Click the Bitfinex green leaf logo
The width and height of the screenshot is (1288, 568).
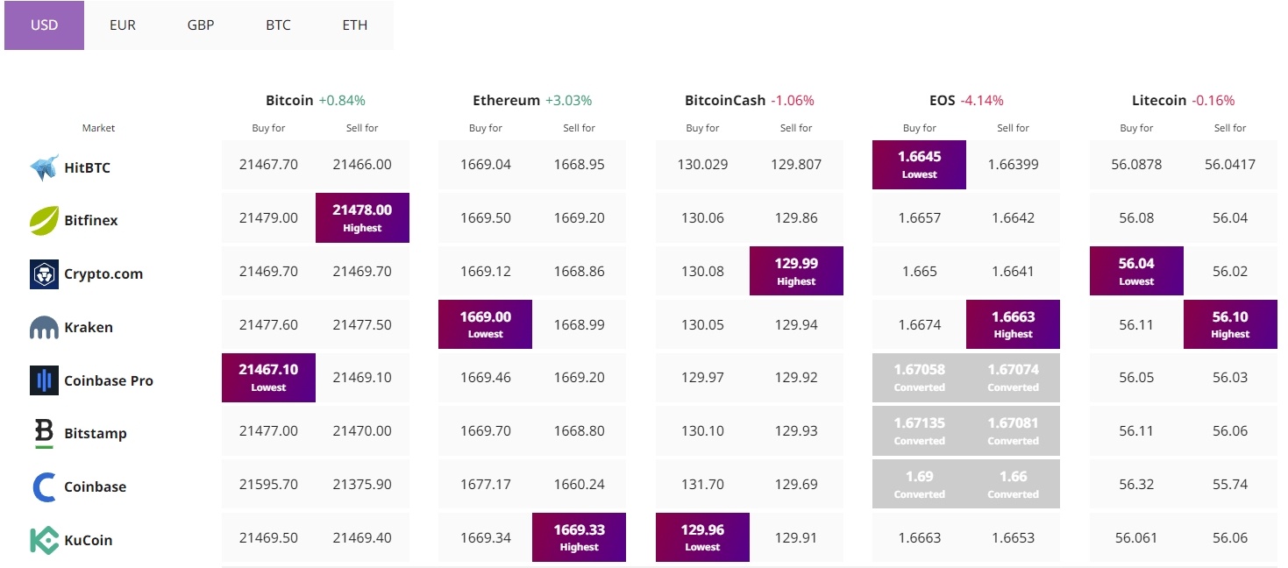pyautogui.click(x=44, y=221)
